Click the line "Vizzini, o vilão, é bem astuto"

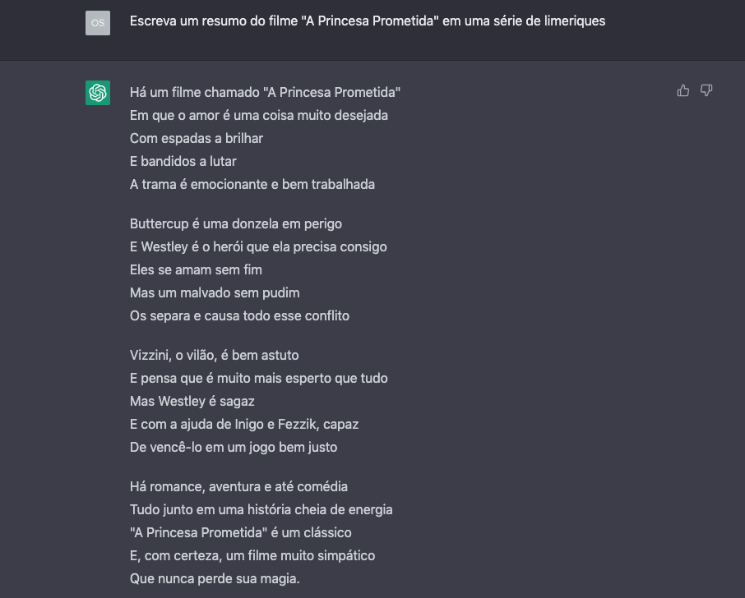215,356
